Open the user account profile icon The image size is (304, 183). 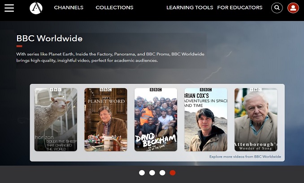coord(293,8)
